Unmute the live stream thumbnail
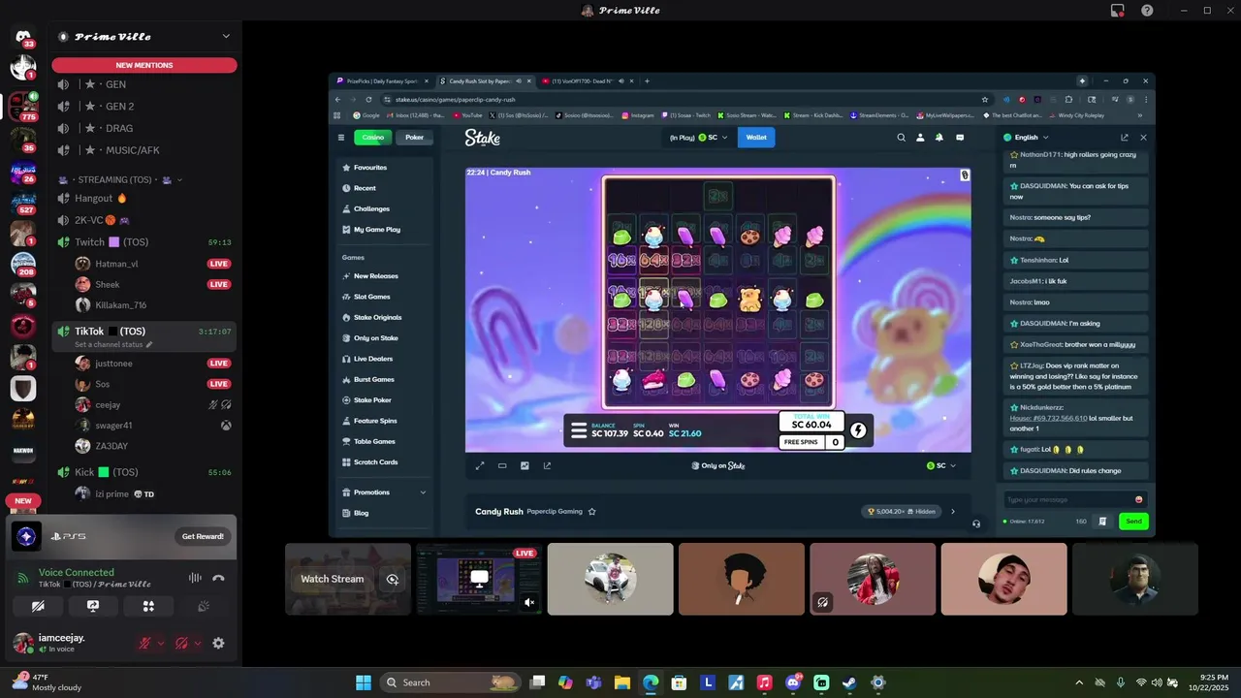The image size is (1241, 698). click(529, 602)
